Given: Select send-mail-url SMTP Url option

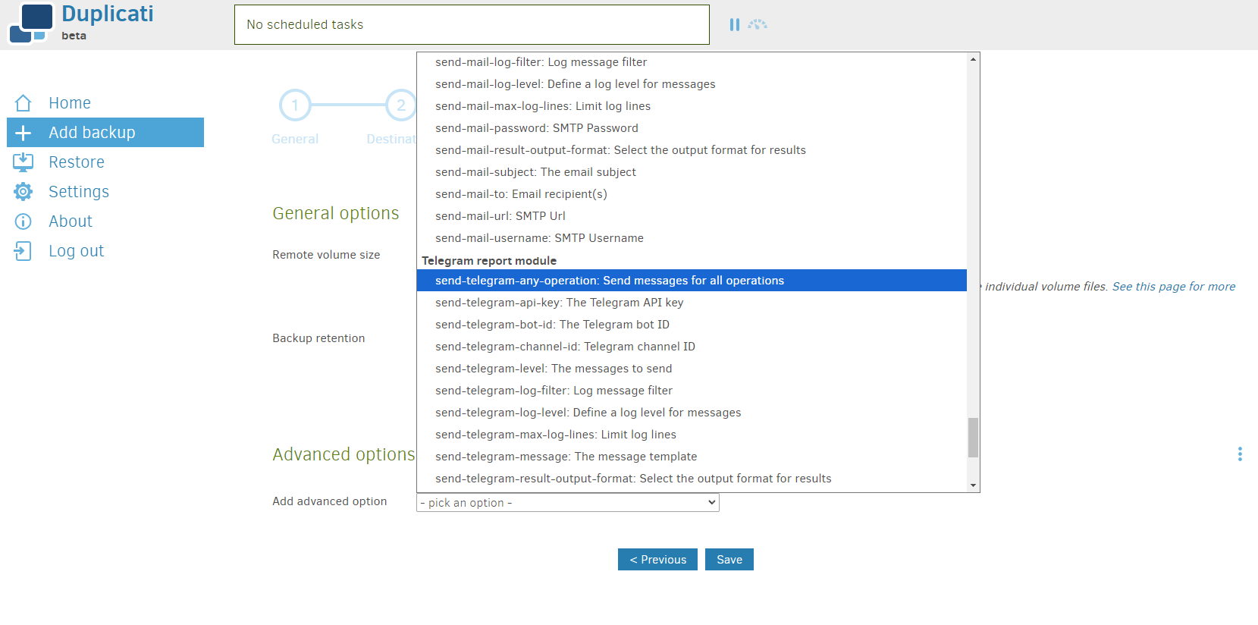Looking at the screenshot, I should coord(692,216).
